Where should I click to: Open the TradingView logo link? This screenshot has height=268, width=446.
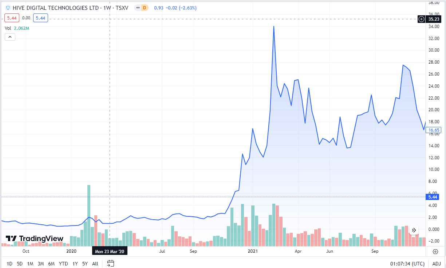[35, 239]
